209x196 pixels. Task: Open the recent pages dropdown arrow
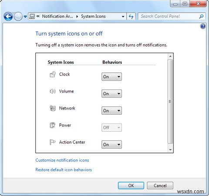tap(25, 17)
